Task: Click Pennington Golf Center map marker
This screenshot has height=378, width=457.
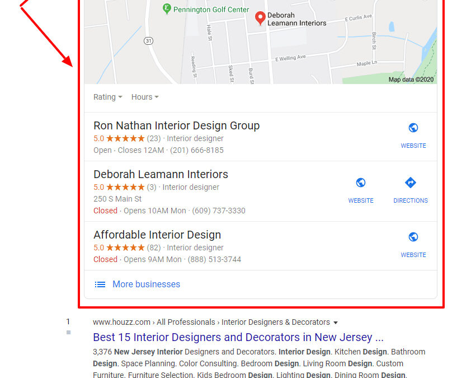Action: (167, 9)
